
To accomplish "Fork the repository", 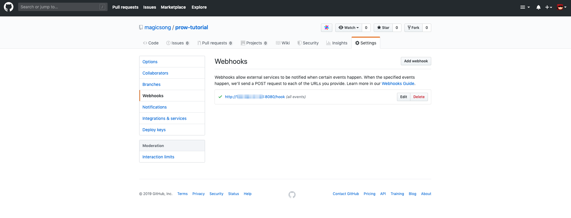I will [x=413, y=27].
